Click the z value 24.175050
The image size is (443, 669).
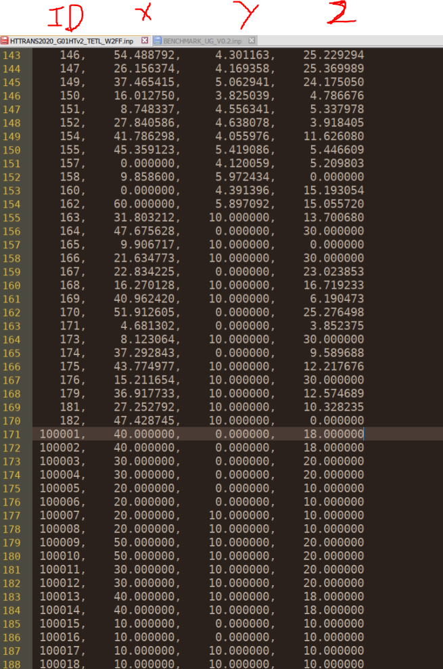[x=333, y=82]
